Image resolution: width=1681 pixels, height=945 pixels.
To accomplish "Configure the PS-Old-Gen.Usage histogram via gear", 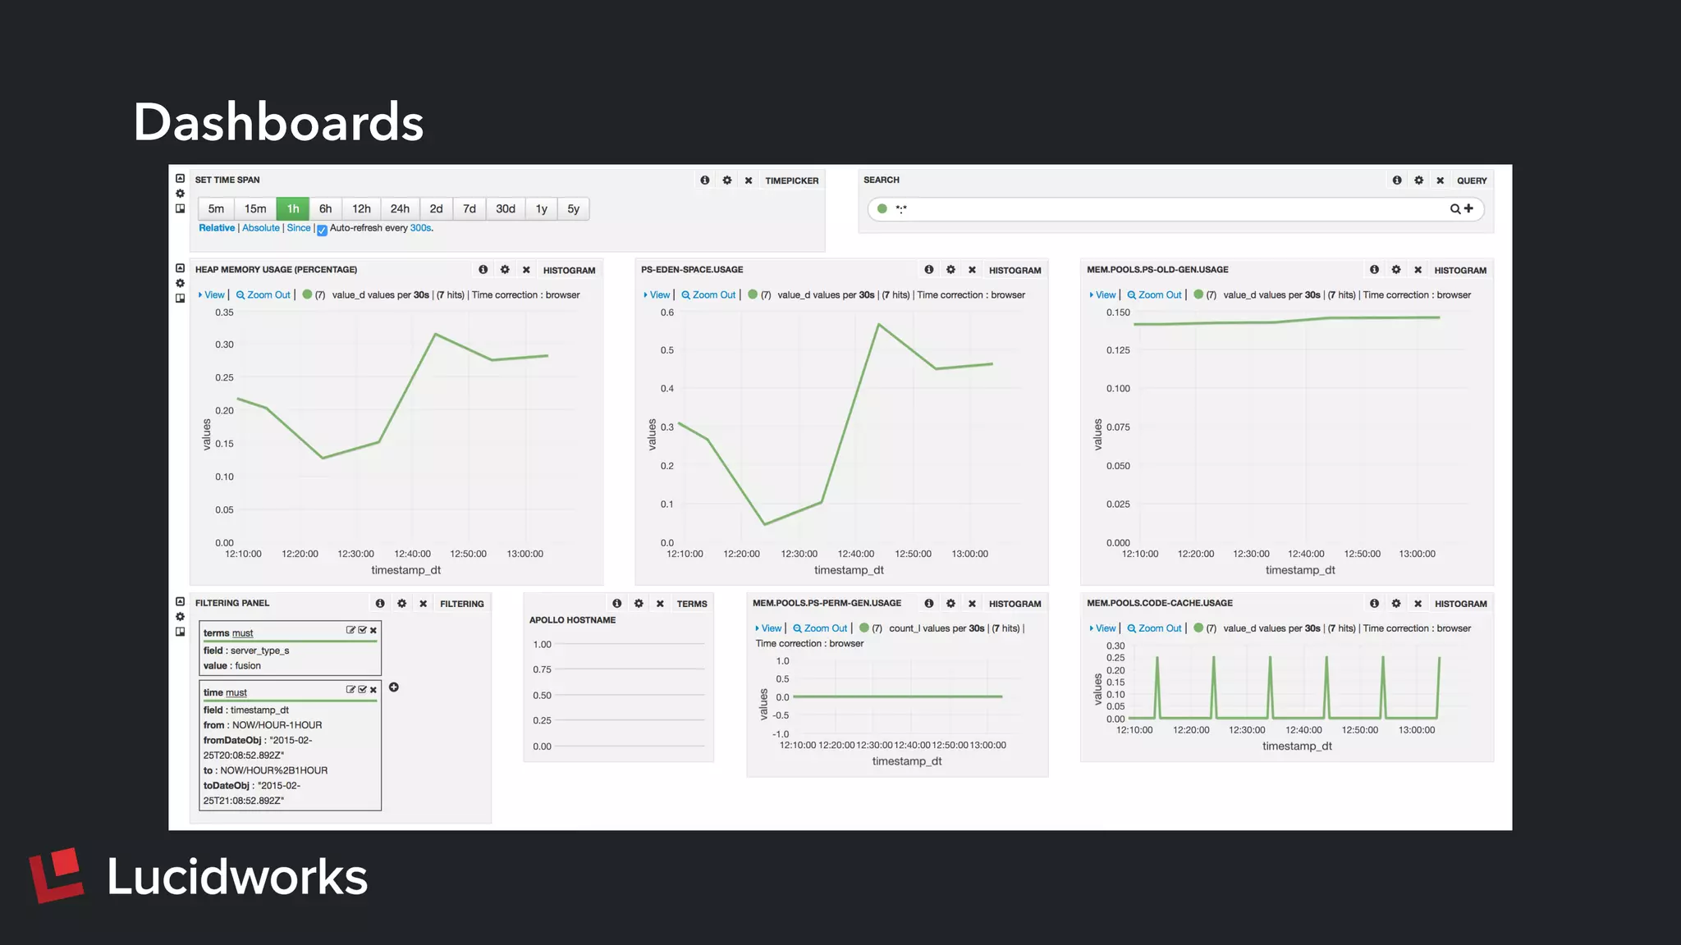I will click(x=1396, y=270).
